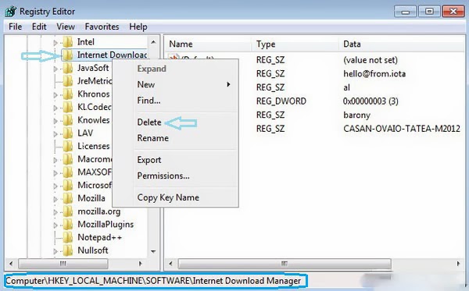
Task: Click the JreMetrics folder icon
Action: (x=68, y=81)
